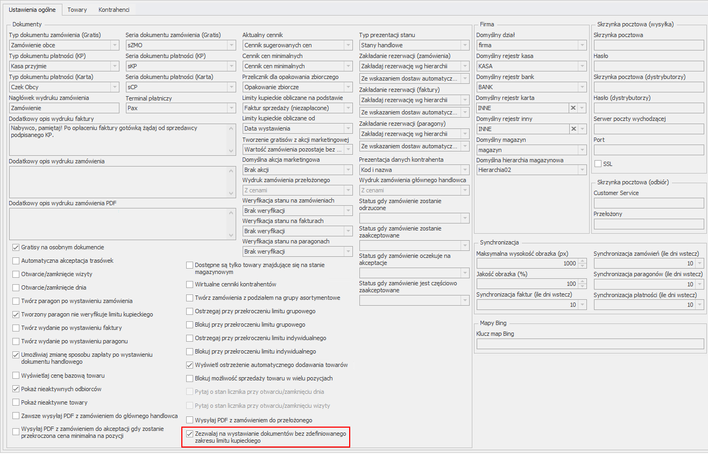Increase Maksymalna wysokość obrazka with up arrow
The image size is (708, 454).
coord(582,261)
